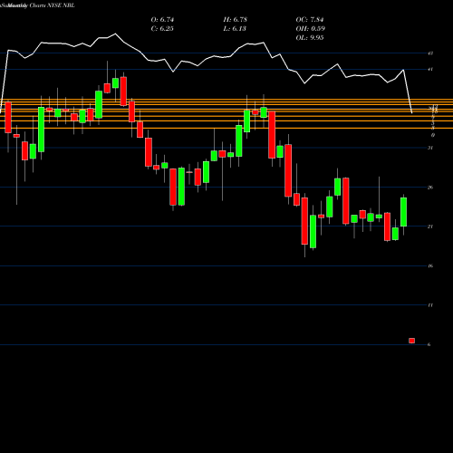Viewport: 453px width, 453px height.
Task: Click the price axis label 21
Action: point(430,226)
